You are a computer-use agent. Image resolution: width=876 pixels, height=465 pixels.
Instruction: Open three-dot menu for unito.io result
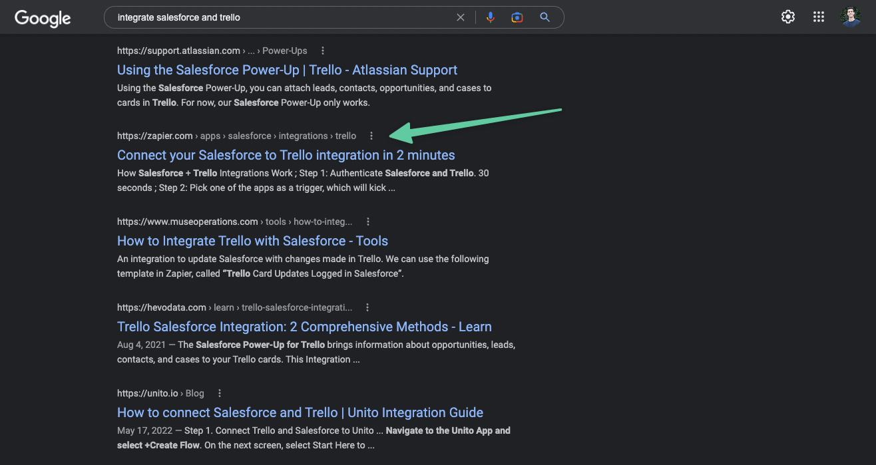220,393
